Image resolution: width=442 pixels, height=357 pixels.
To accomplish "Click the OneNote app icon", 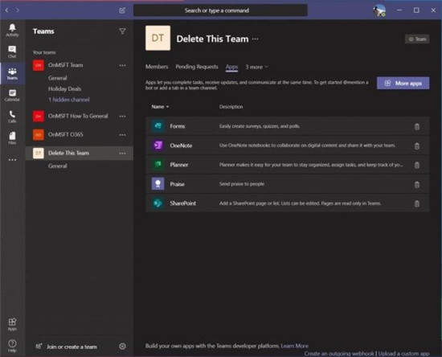I will point(158,146).
